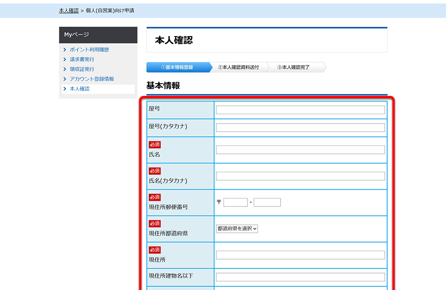Click the red 必須 badge next to 氏名

pos(154,144)
